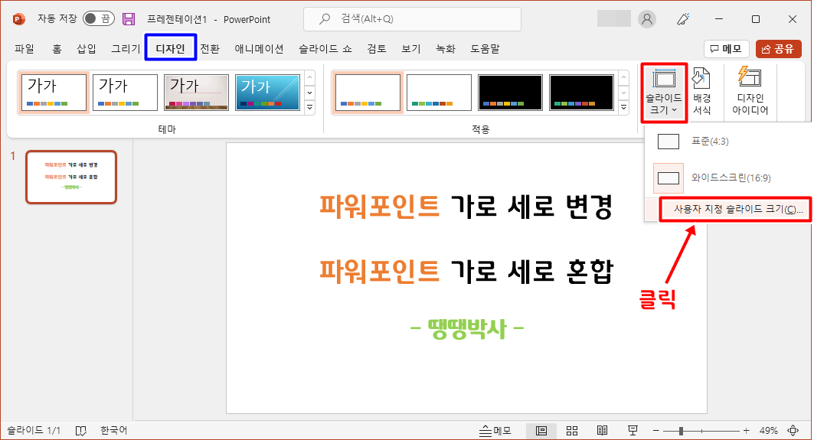Open the 도움말 ribbon tab
The width and height of the screenshot is (814, 440).
click(x=485, y=48)
